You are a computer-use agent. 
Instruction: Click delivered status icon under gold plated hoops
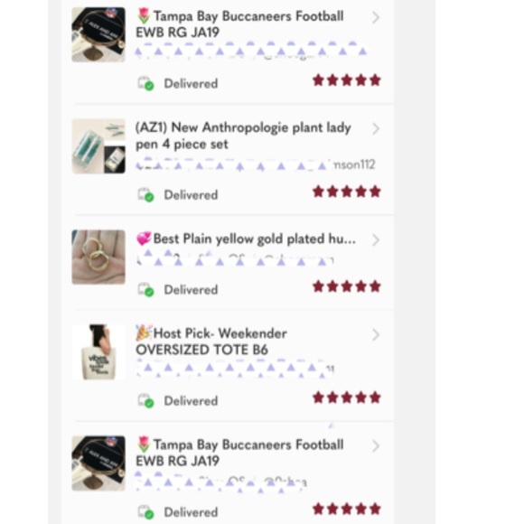click(x=146, y=290)
